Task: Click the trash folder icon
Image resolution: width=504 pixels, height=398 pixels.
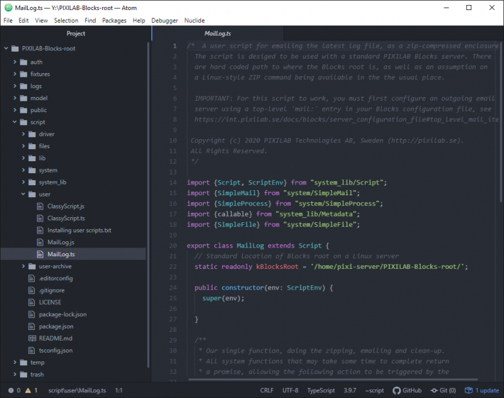Action: click(23, 375)
